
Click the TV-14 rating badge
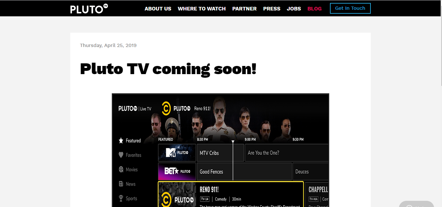[x=205, y=199]
